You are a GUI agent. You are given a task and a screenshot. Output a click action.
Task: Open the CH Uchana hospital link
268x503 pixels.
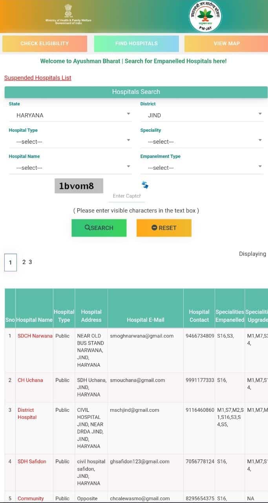point(30,380)
